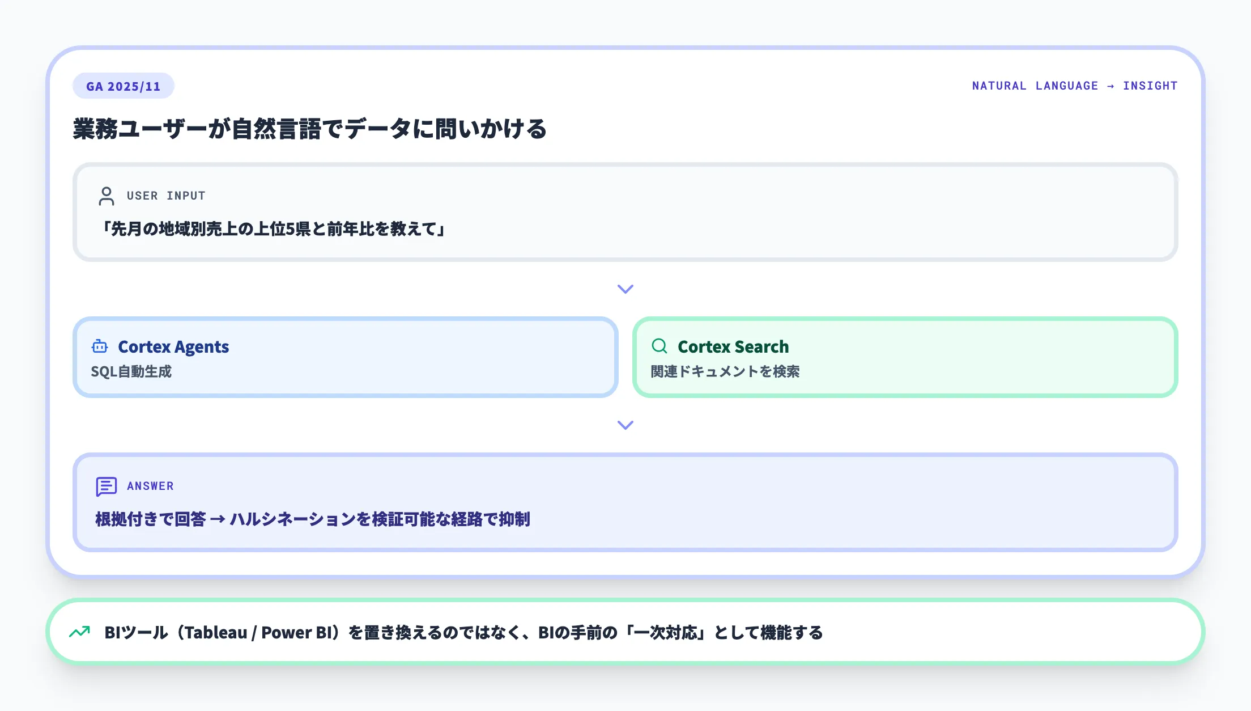Click the chevron below the user input box

625,289
